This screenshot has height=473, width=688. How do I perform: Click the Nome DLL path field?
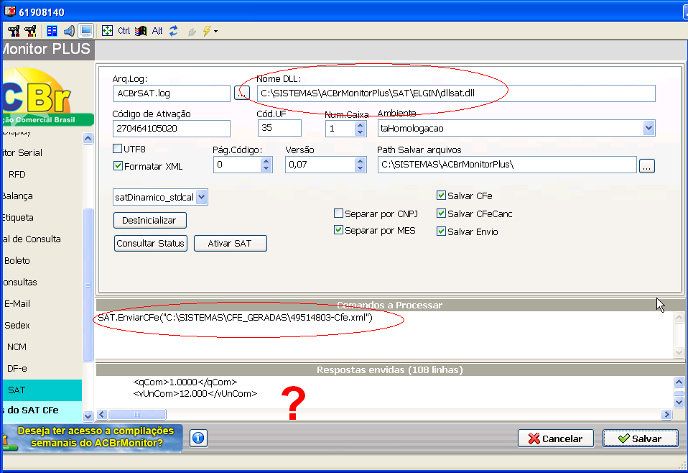(x=456, y=93)
